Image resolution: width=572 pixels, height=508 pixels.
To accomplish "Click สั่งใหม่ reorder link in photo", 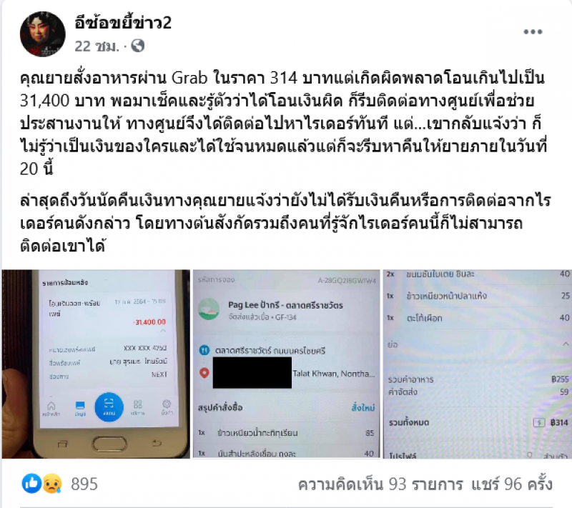I will click(363, 407).
